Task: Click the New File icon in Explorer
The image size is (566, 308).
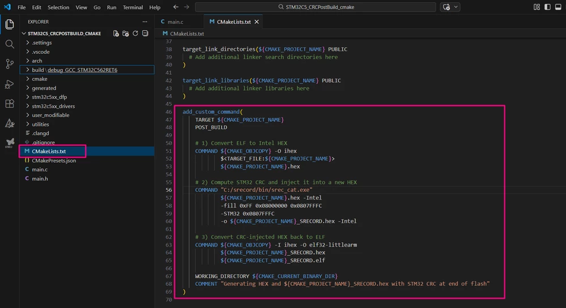Action: point(116,33)
